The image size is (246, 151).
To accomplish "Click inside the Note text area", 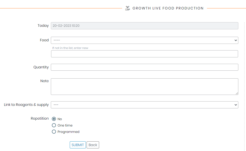I will (x=145, y=87).
